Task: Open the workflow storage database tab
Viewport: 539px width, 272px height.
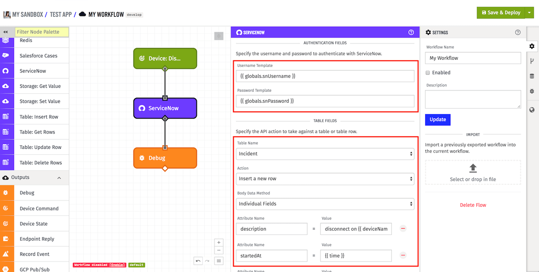Action: 532,76
